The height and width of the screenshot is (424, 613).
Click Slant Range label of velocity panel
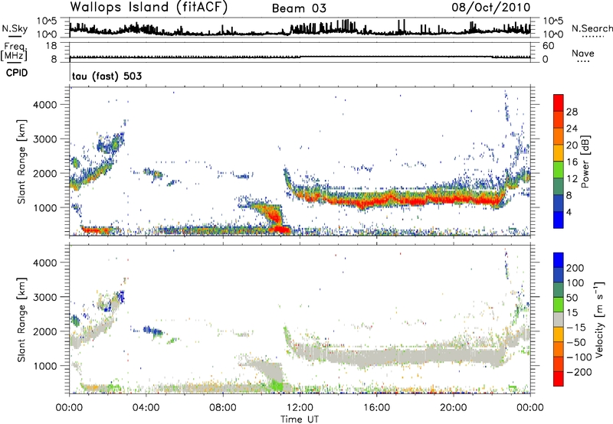(21, 319)
